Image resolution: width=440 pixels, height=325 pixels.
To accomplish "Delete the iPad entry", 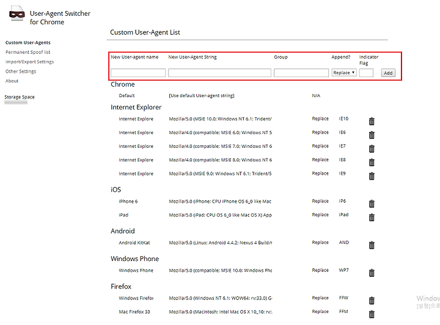I will pos(372,217).
